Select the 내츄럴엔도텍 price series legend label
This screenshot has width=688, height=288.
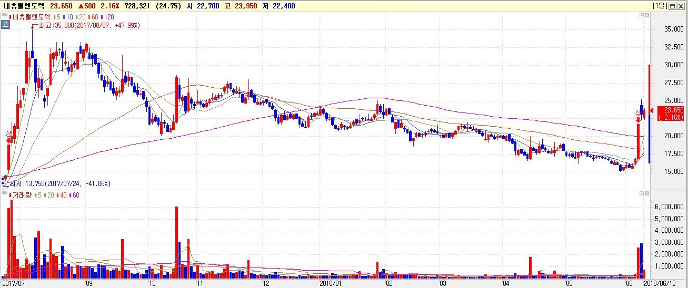[29, 17]
